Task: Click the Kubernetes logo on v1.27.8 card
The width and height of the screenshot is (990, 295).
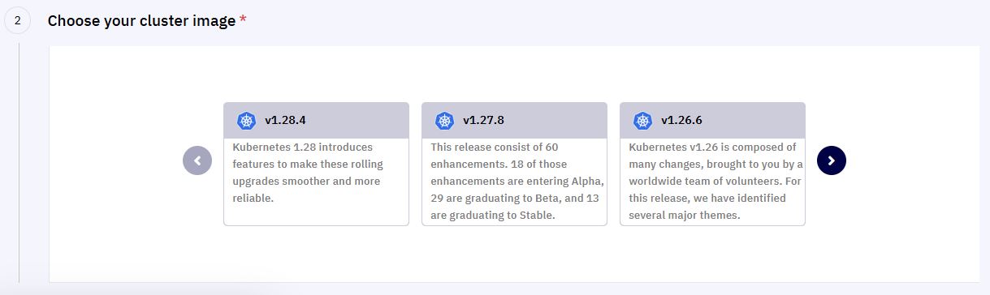Action: pyautogui.click(x=444, y=121)
